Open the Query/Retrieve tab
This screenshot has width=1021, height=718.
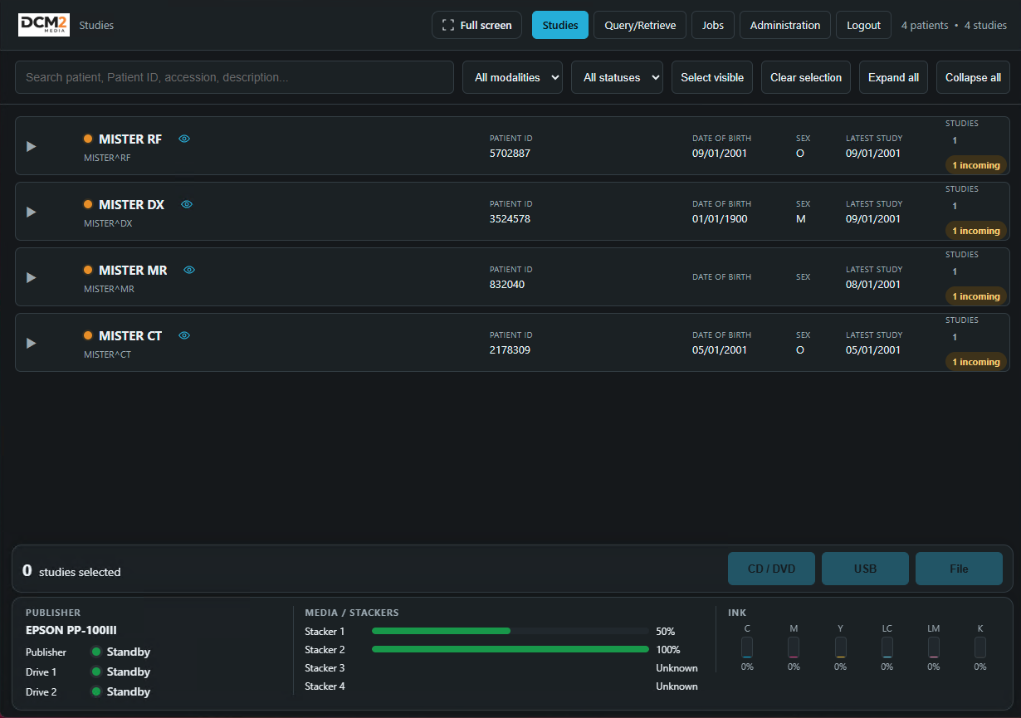coord(640,25)
